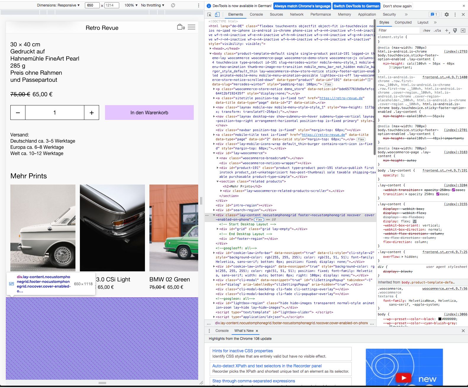Open the Dimensions: Responsive dropdown

click(x=58, y=5)
